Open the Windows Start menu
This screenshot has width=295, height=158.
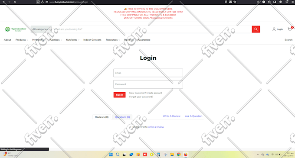point(111,155)
